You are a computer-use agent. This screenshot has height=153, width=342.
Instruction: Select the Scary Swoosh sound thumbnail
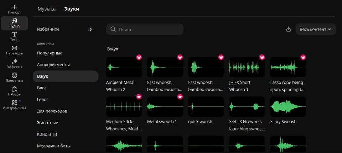288,106
